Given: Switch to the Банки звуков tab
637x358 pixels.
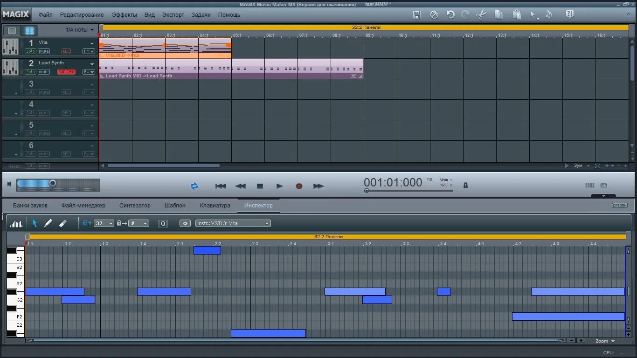Looking at the screenshot, I should (30, 206).
